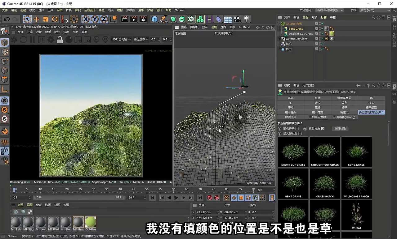Select the Rotate tool
The width and height of the screenshot is (397, 239).
tap(55, 19)
